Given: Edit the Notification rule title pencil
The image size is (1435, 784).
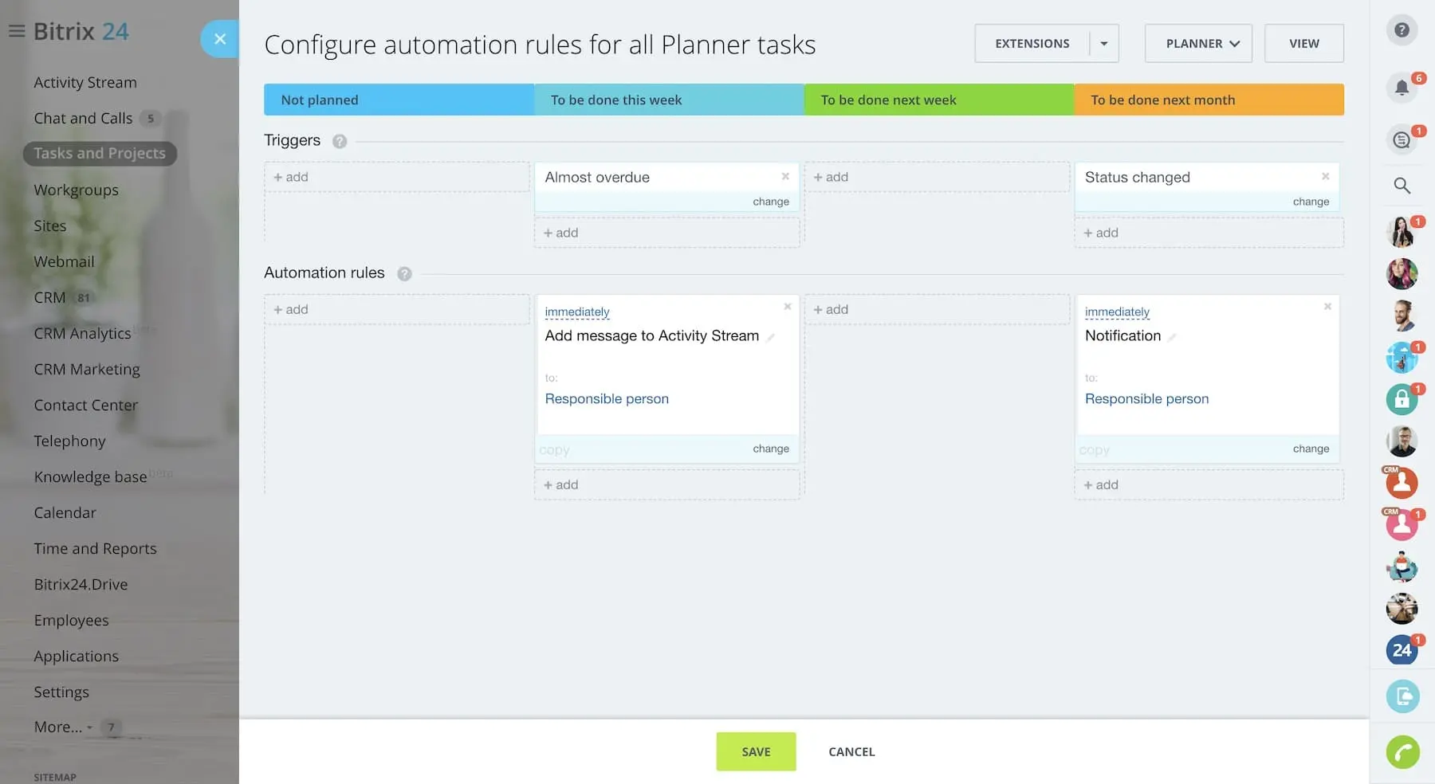Looking at the screenshot, I should tap(1172, 338).
